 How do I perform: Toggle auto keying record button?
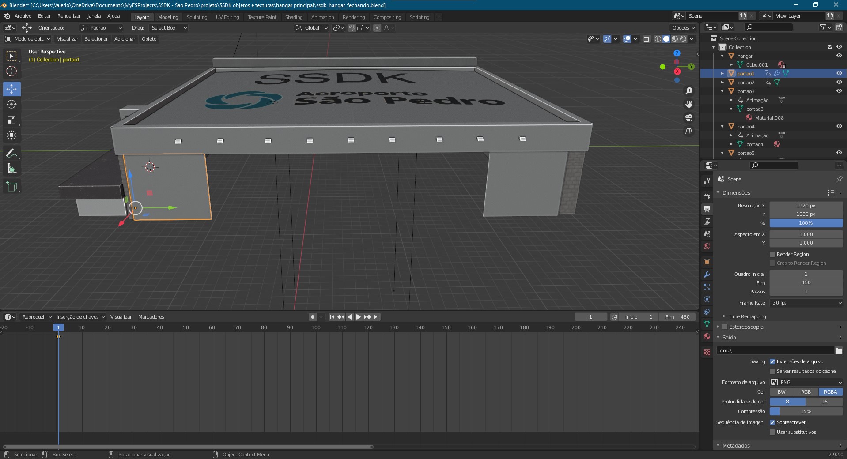(313, 317)
